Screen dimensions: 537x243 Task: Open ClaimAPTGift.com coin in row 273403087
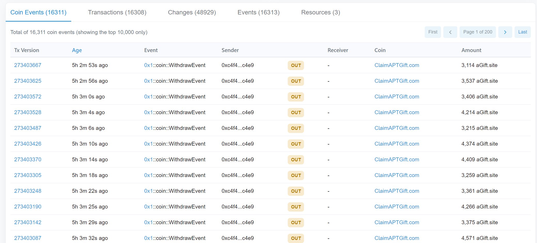[x=397, y=238]
